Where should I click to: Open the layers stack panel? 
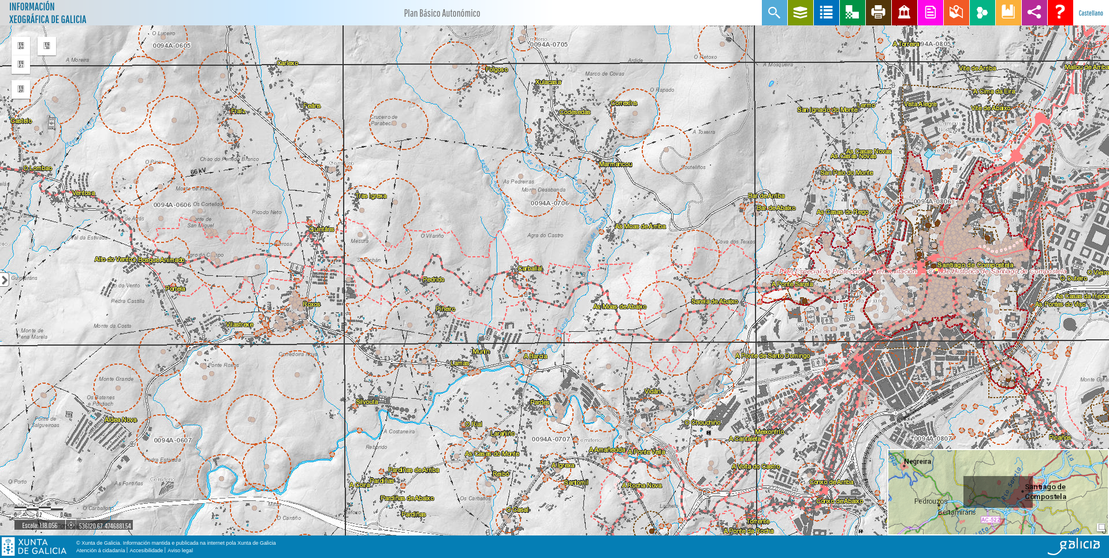click(800, 13)
